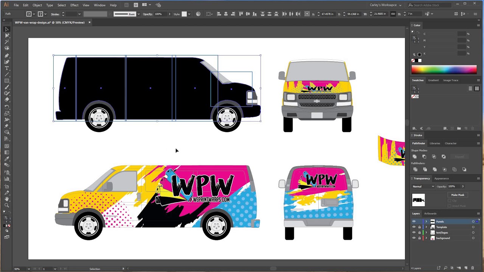
Task: Hide the background layer
Action: pos(414,238)
